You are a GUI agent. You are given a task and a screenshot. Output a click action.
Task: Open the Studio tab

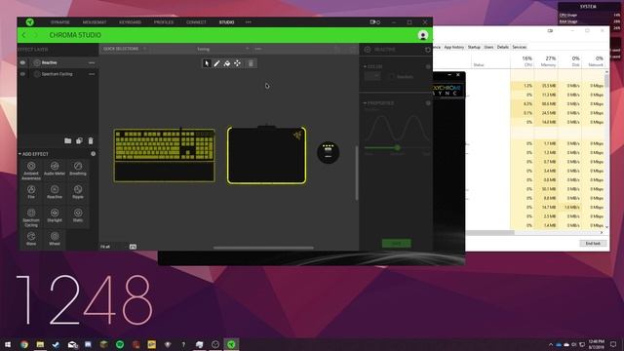point(226,22)
